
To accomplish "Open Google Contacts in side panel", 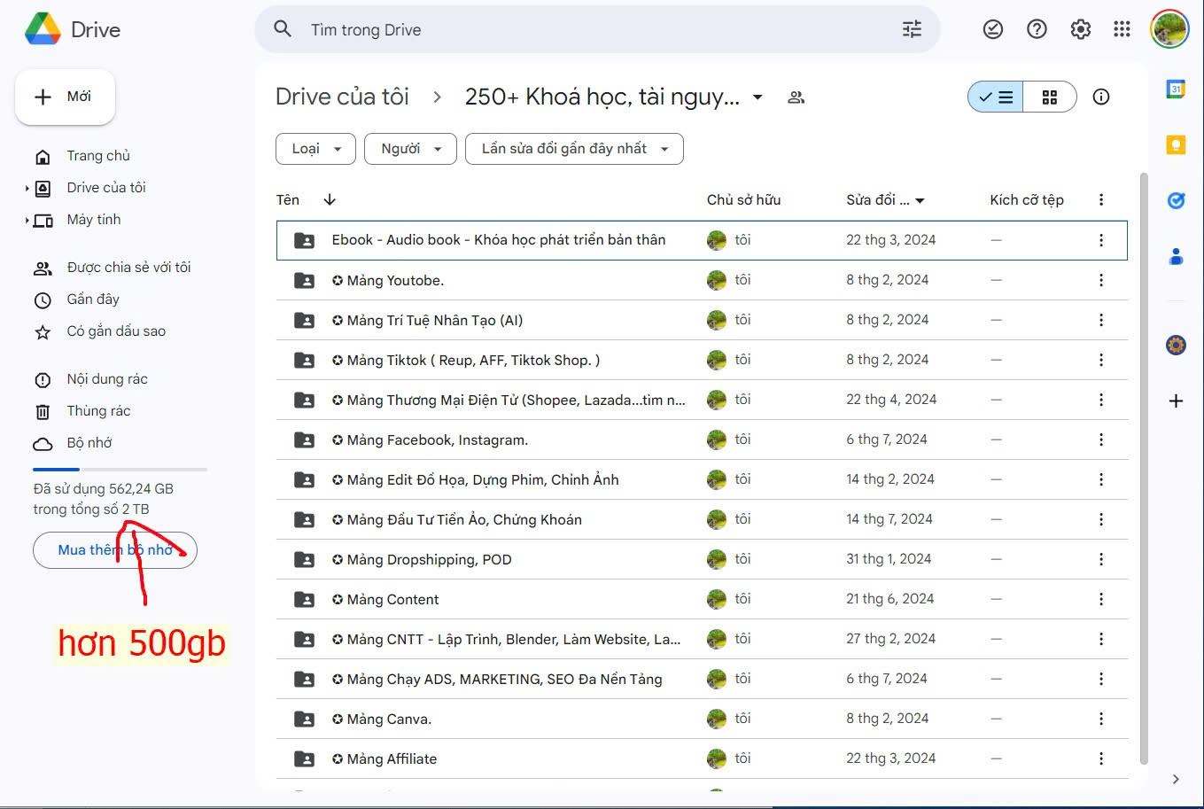I will click(1176, 257).
